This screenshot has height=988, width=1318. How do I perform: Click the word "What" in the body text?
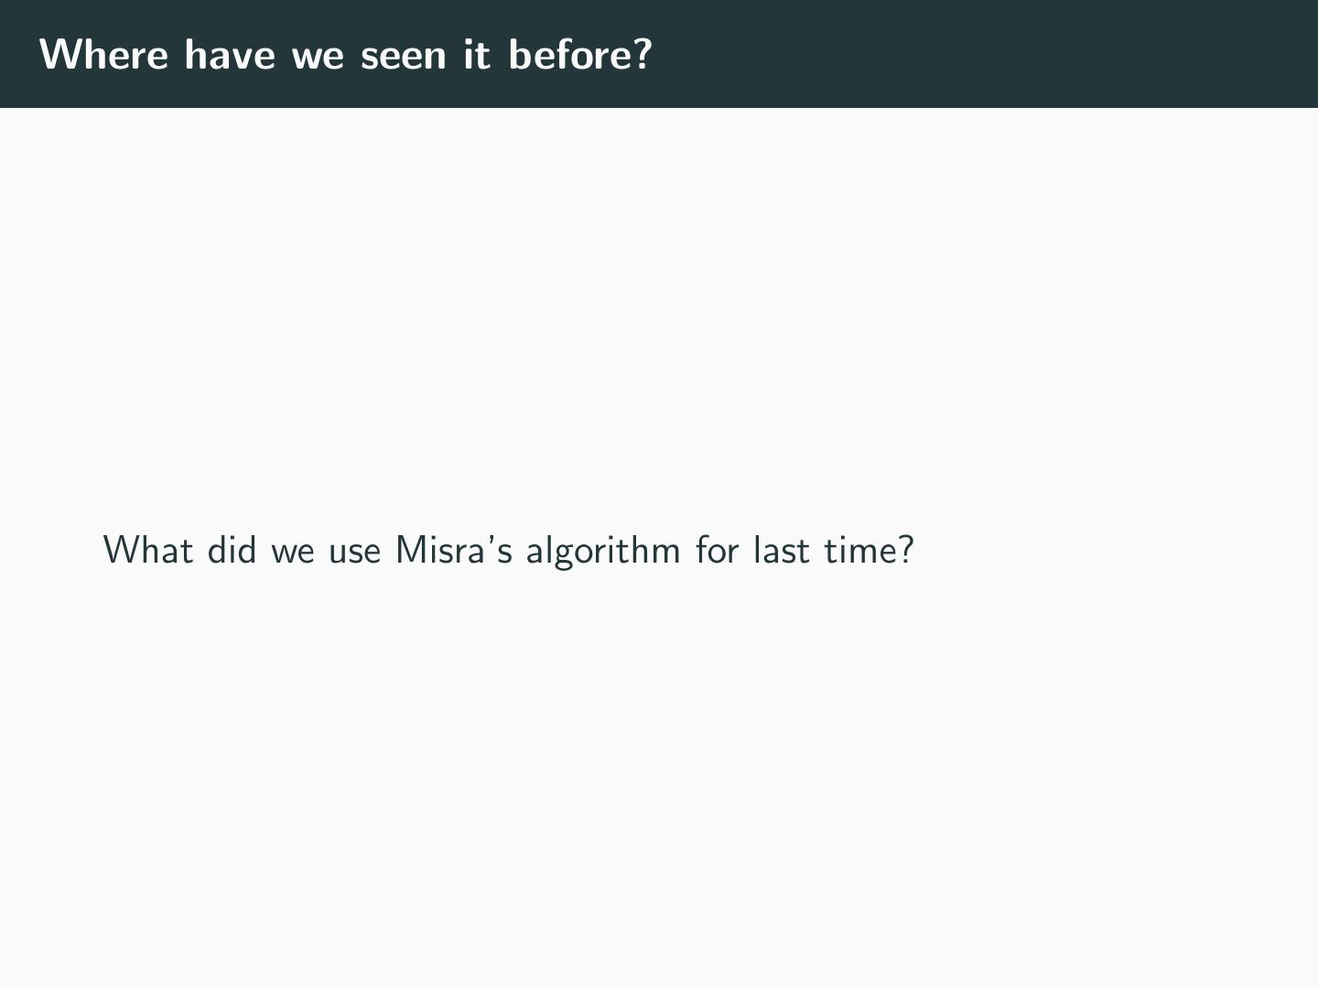[x=148, y=551]
